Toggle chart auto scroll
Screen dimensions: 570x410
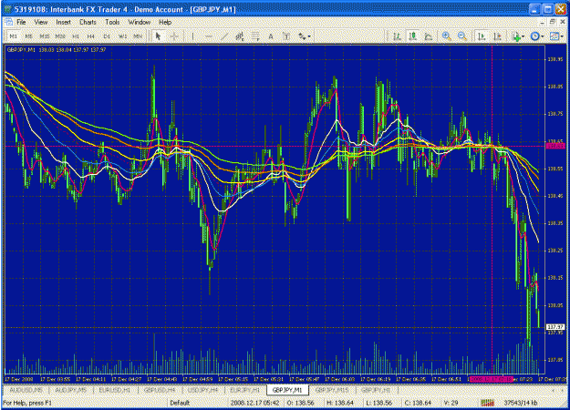(x=482, y=36)
